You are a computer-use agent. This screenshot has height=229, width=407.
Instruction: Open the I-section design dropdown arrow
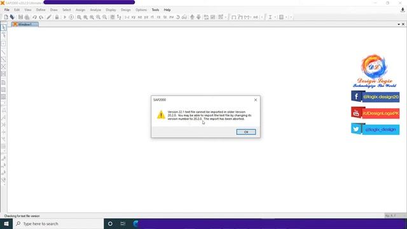275,17
